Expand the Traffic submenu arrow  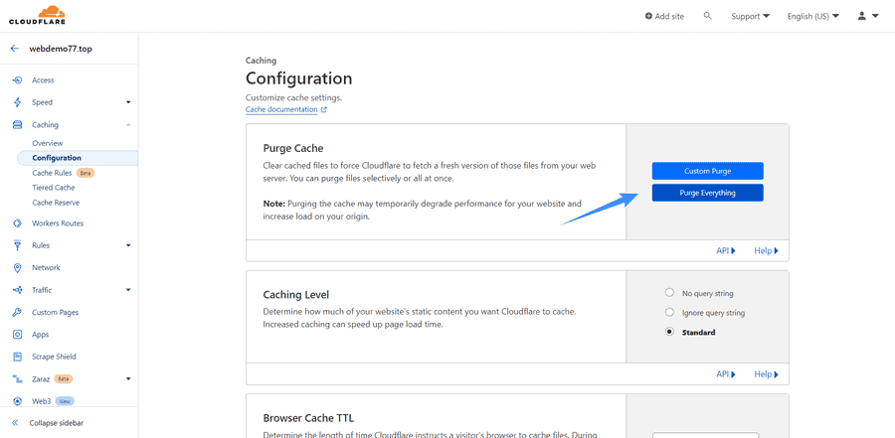[128, 290]
